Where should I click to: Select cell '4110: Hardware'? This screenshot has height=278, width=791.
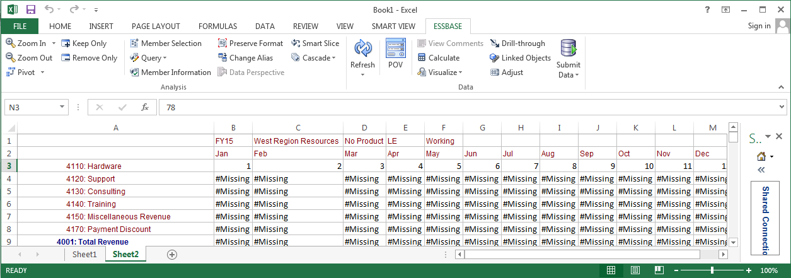pyautogui.click(x=116, y=166)
